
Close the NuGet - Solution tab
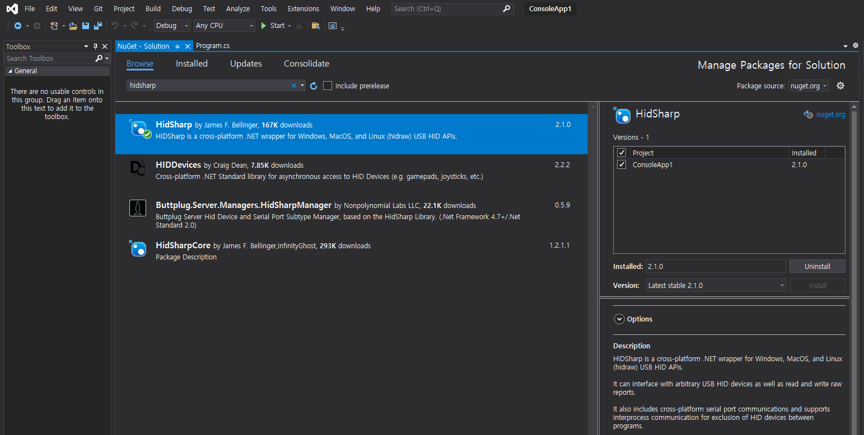pyautogui.click(x=188, y=46)
